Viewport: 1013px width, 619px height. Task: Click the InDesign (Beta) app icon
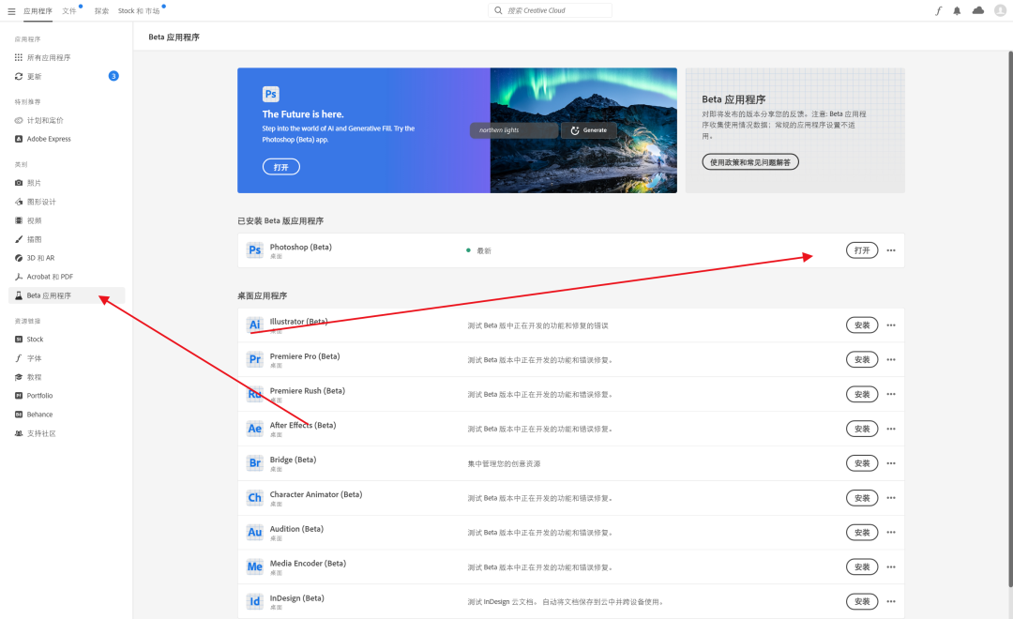(254, 601)
